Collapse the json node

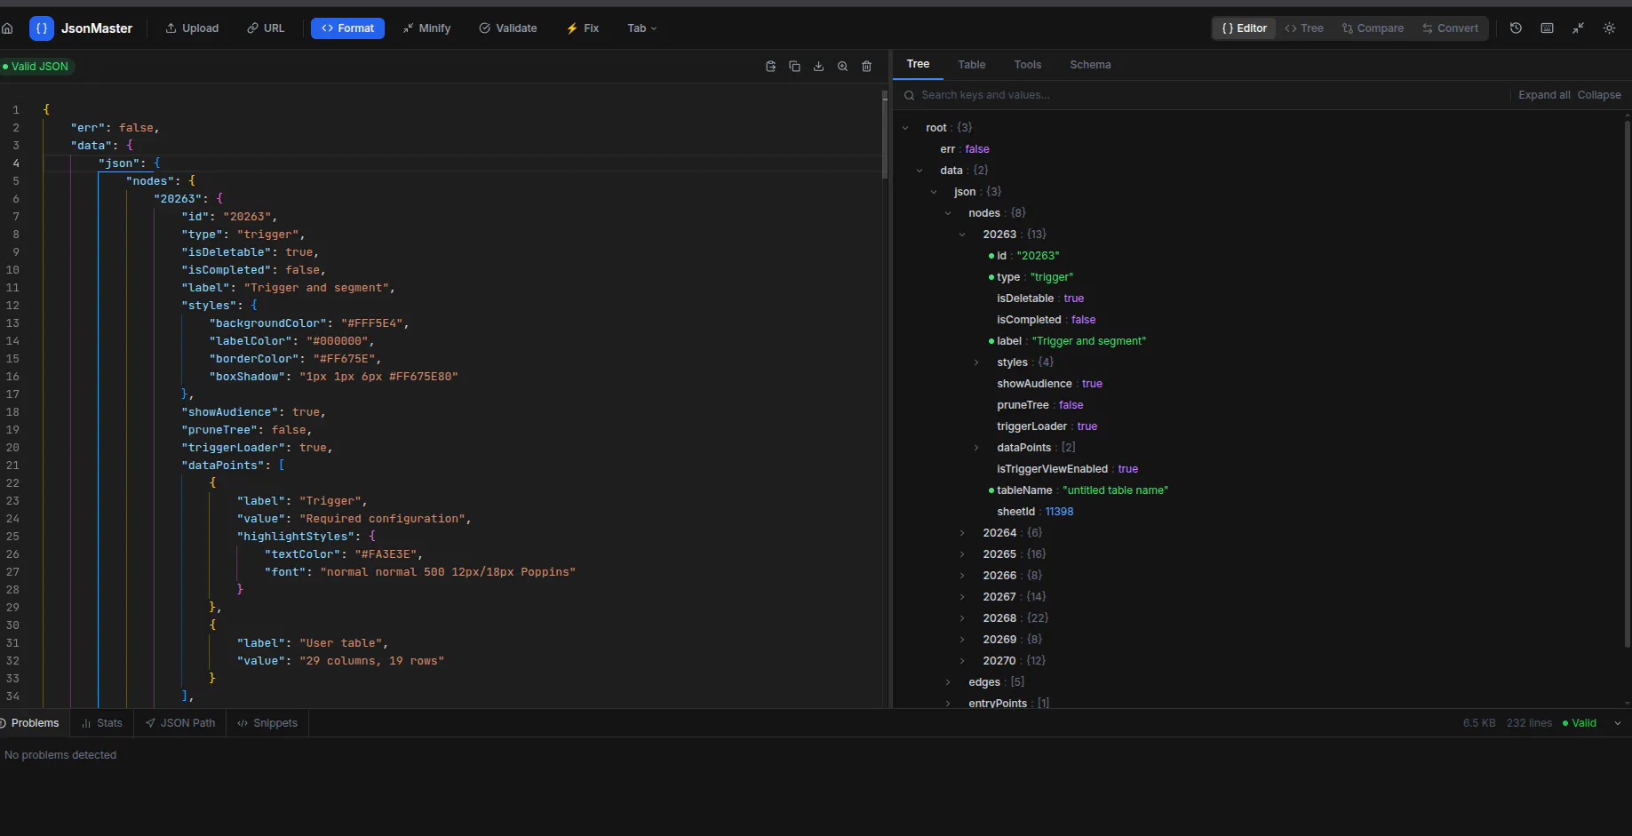[x=934, y=192]
